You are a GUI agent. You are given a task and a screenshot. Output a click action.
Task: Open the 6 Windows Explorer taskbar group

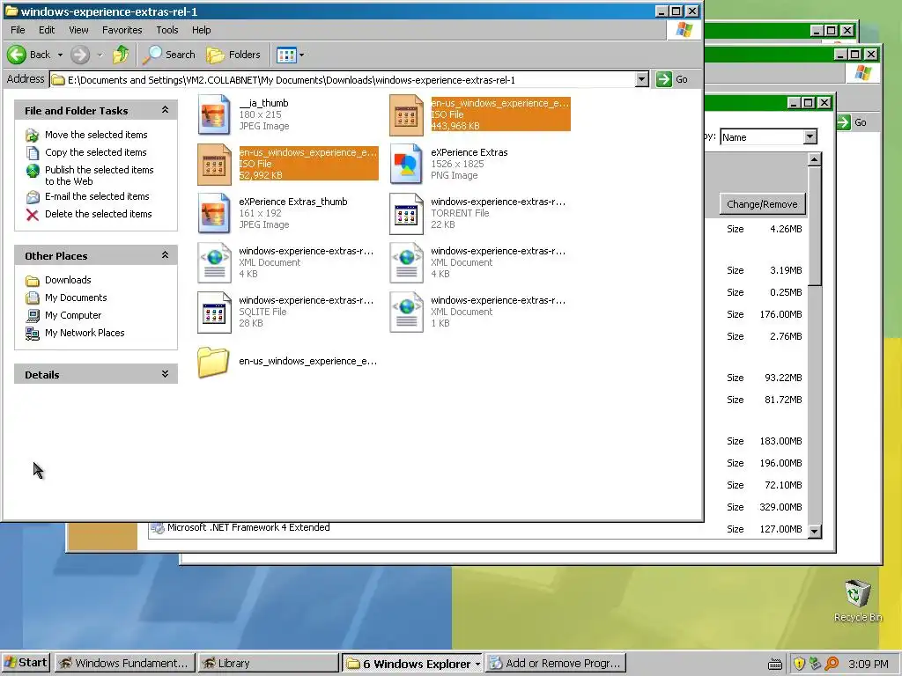click(413, 664)
